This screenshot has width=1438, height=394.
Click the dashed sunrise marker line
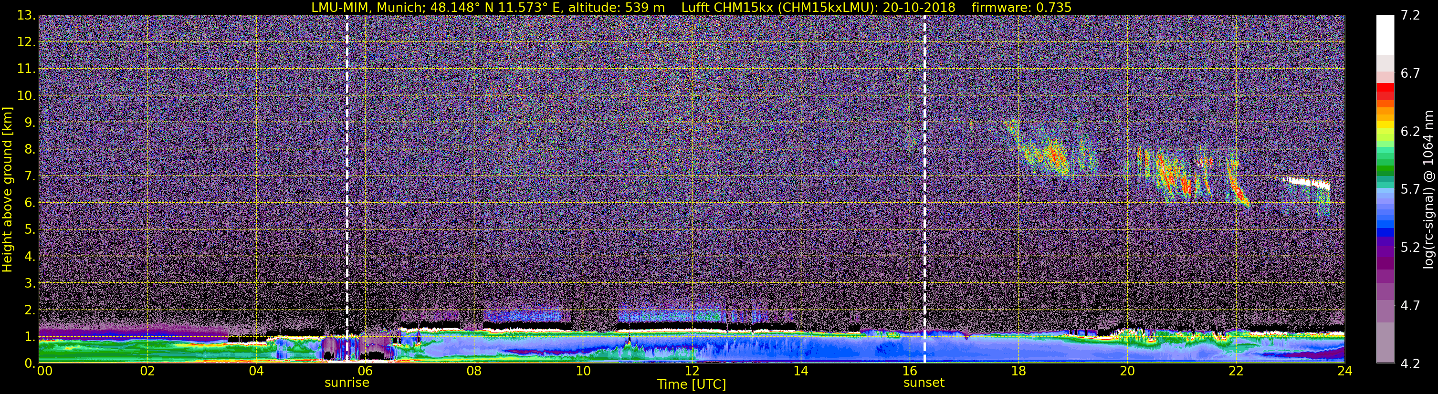(346, 188)
